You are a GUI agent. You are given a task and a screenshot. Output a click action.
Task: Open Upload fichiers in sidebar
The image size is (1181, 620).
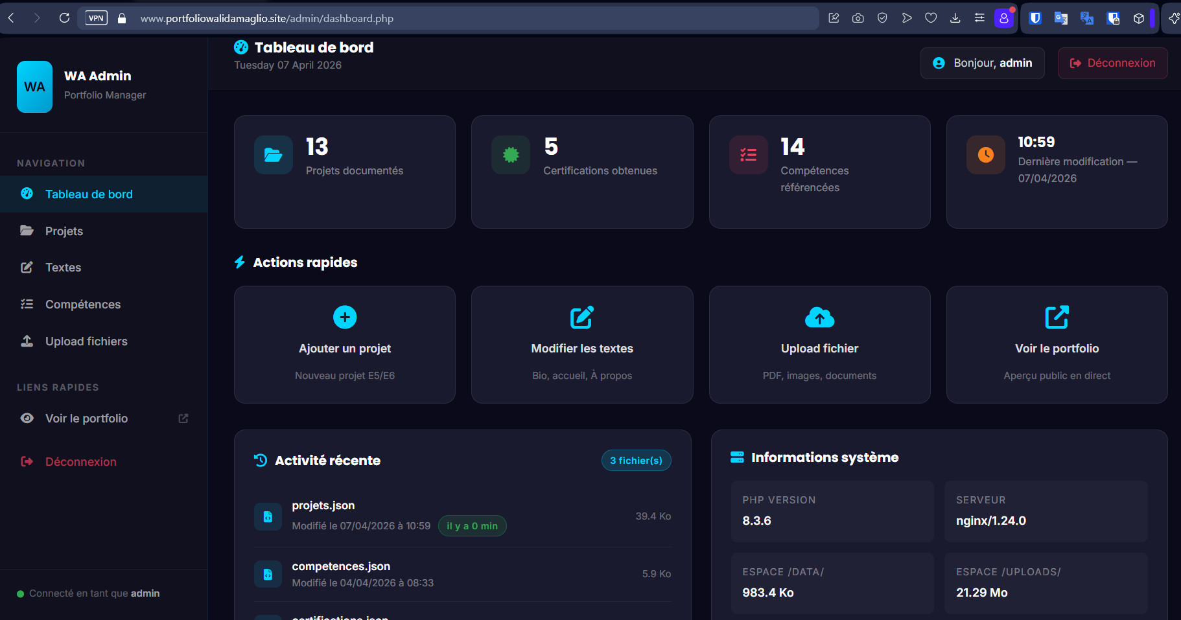[104, 341]
